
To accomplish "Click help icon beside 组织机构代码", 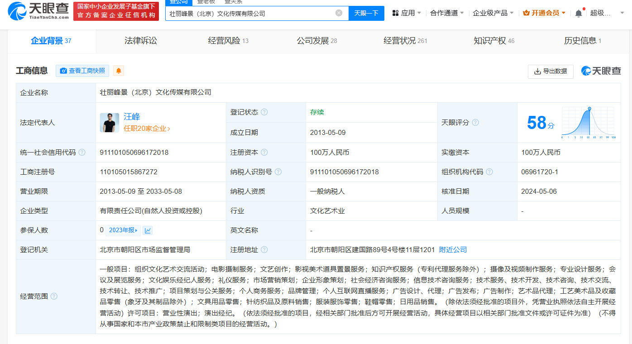I will [489, 172].
